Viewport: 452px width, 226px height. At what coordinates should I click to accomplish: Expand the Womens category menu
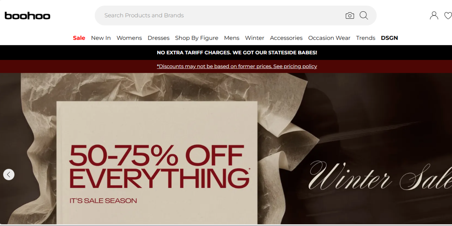(129, 38)
